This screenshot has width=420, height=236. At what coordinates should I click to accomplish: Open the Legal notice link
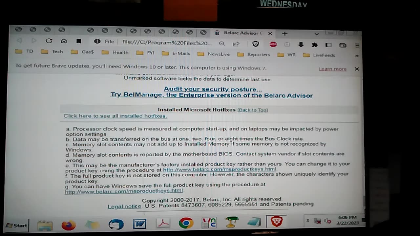(x=124, y=206)
